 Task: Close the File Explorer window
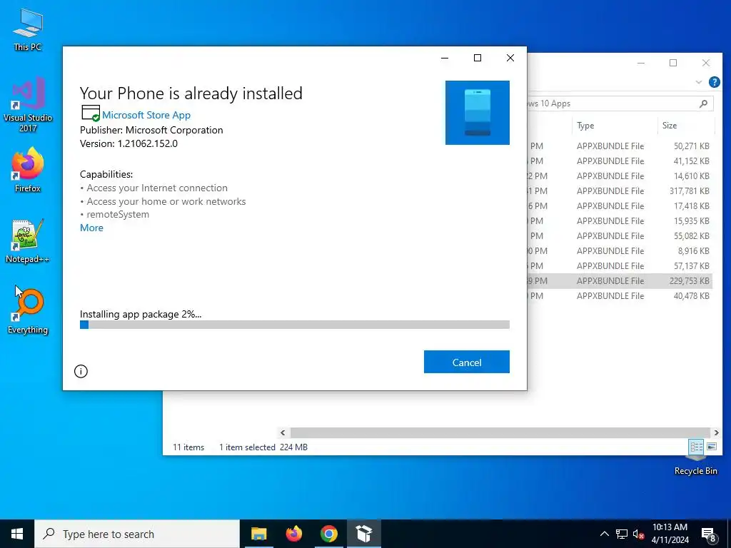pos(706,63)
